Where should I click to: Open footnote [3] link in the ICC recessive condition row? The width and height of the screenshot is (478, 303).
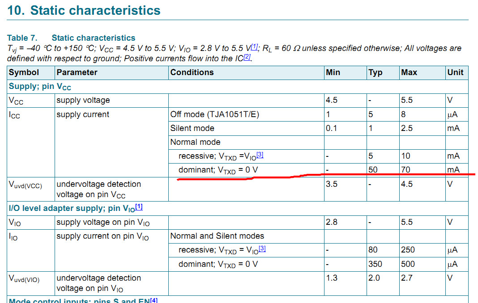(x=260, y=155)
